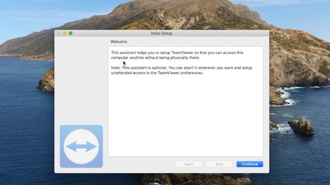This screenshot has width=330, height=185.
Task: Click the Welcome heading text
Action: [x=119, y=42]
